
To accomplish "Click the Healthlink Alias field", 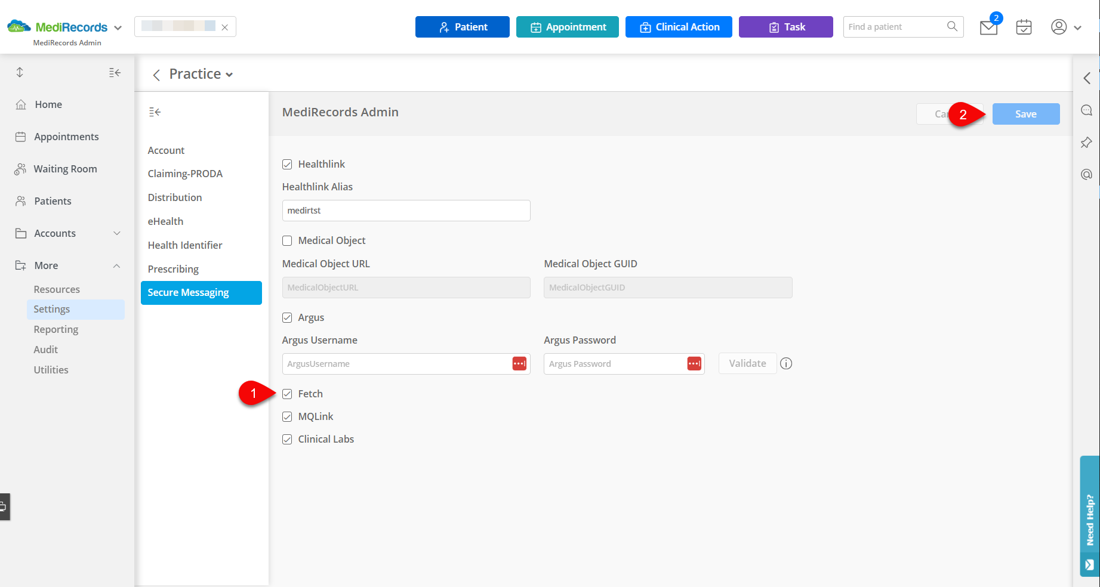I will [x=406, y=211].
